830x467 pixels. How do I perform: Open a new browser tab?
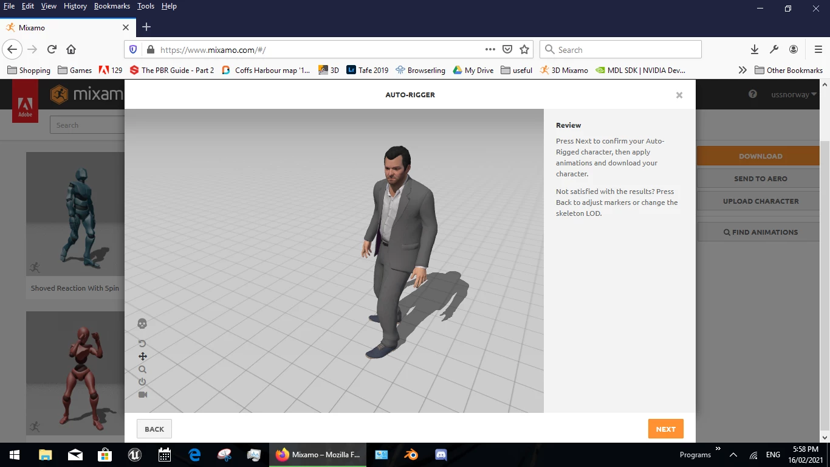146,27
